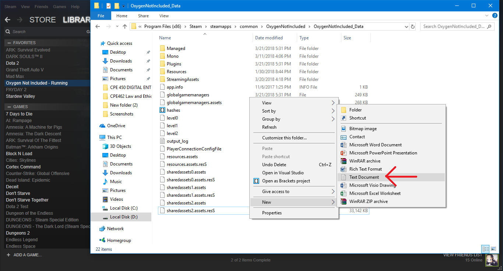Click Properties in the context menu
The width and height of the screenshot is (503, 271).
(x=294, y=213)
